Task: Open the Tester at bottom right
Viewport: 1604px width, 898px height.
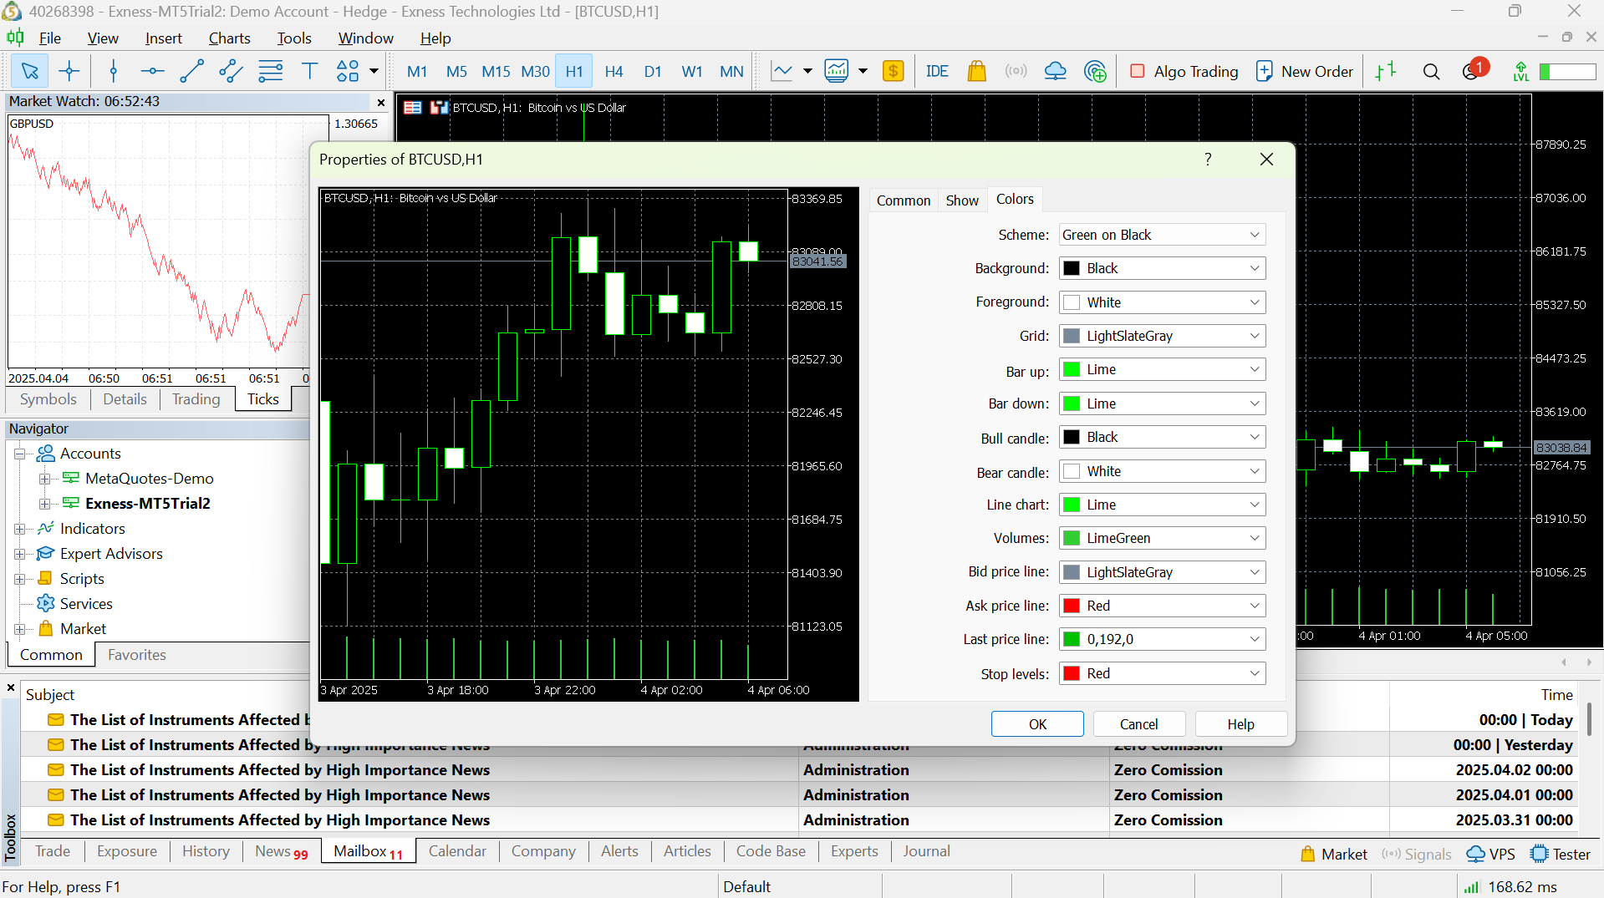Action: pos(1561,854)
